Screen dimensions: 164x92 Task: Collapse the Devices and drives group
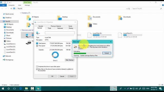[x=20, y=30]
